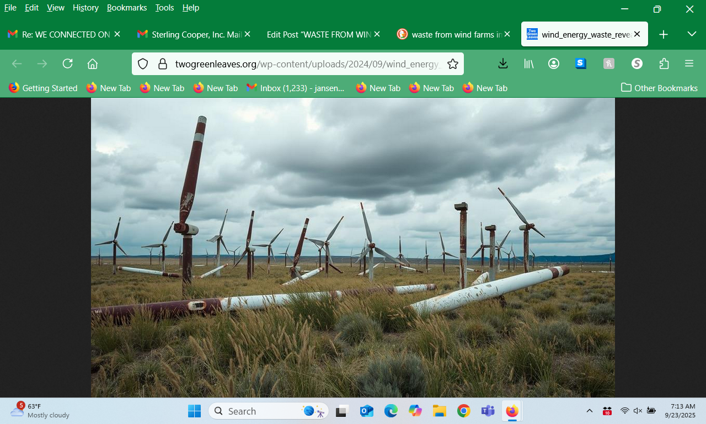Open the Getting Started bookmark
The width and height of the screenshot is (706, 424).
(43, 88)
